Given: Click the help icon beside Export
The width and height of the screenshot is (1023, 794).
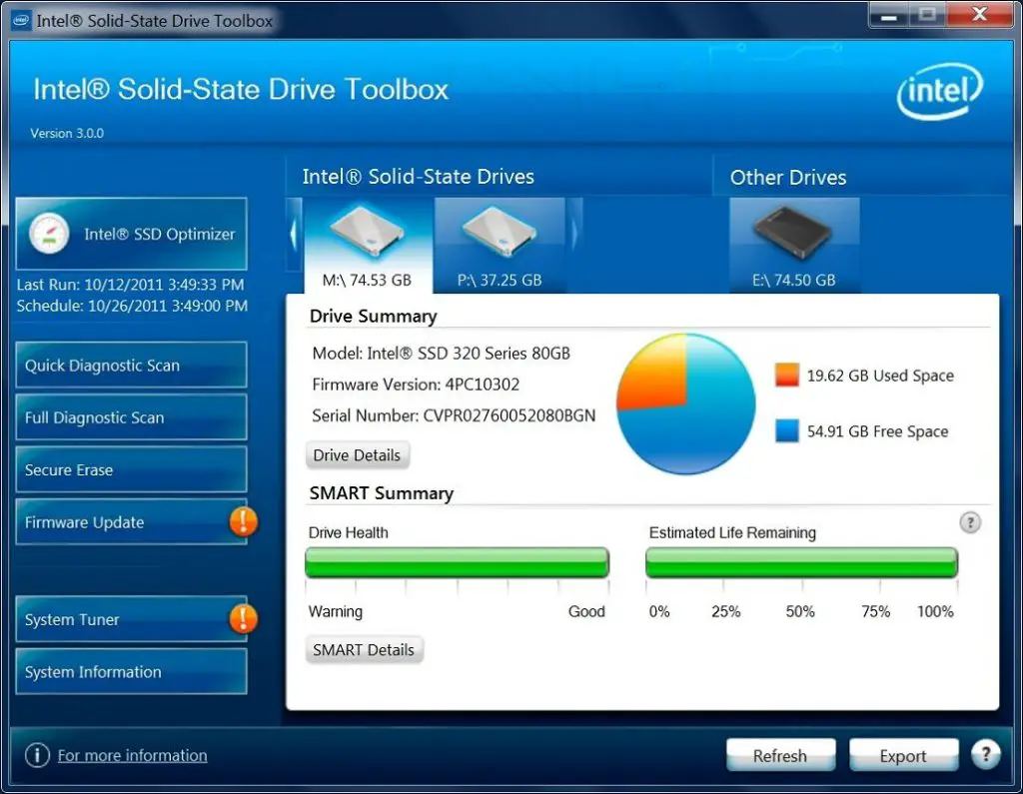Looking at the screenshot, I should (985, 755).
